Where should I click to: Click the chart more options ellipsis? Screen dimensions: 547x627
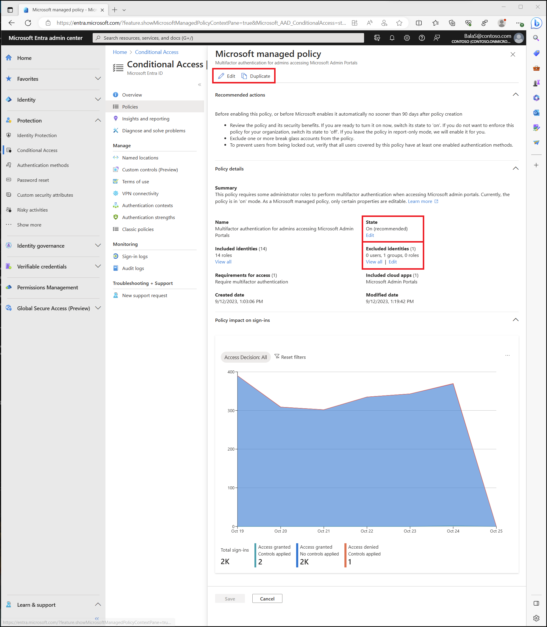pos(507,355)
